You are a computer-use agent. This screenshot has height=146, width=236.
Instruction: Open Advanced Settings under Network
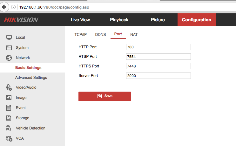(x=31, y=78)
